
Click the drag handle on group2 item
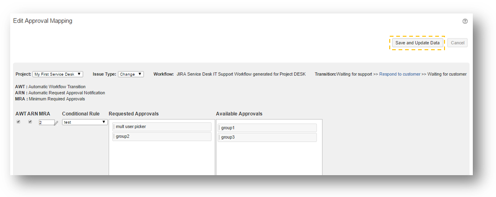coord(114,137)
